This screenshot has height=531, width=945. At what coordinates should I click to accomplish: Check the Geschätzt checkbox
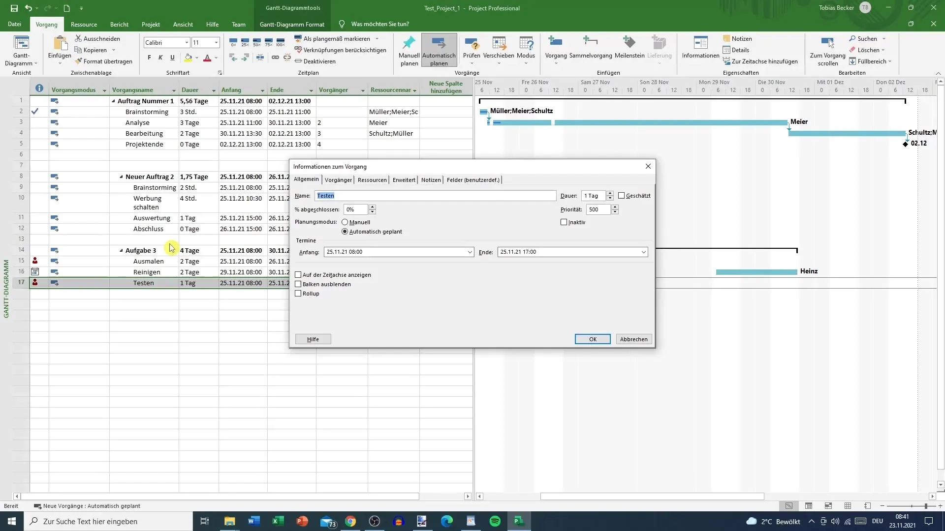coord(622,196)
